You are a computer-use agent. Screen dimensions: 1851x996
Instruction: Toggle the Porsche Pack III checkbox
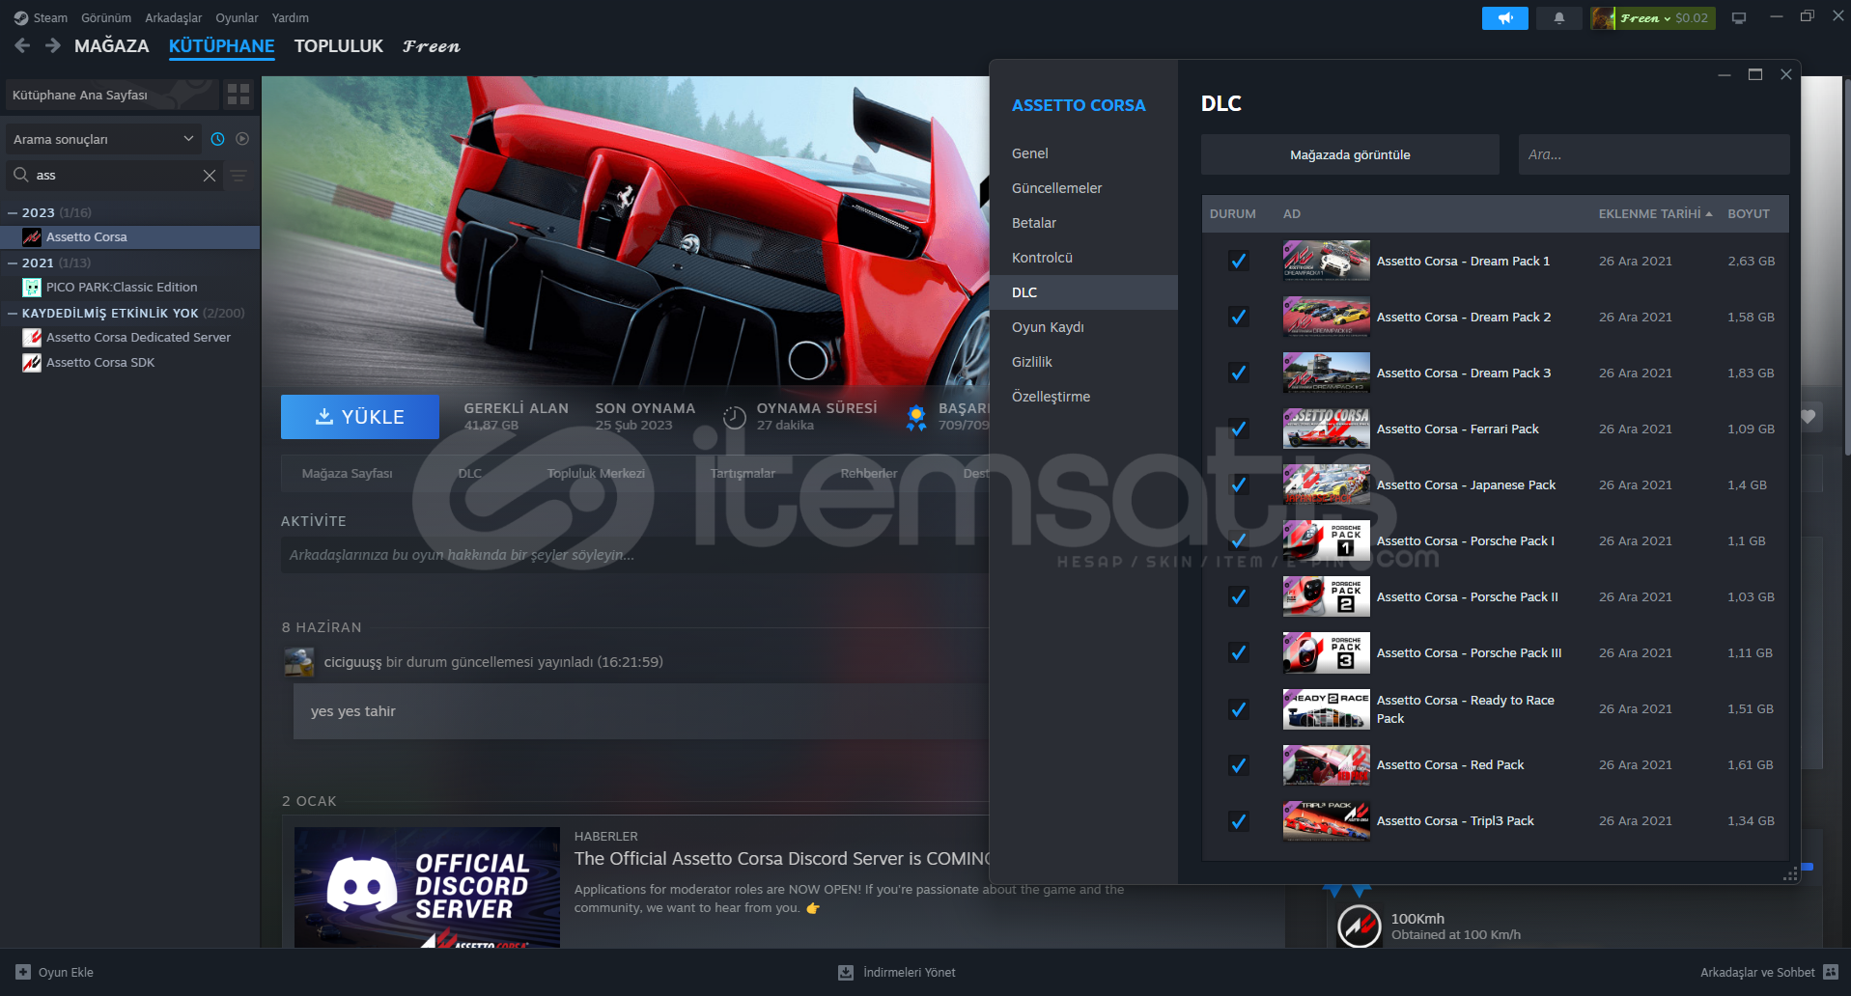tap(1238, 652)
